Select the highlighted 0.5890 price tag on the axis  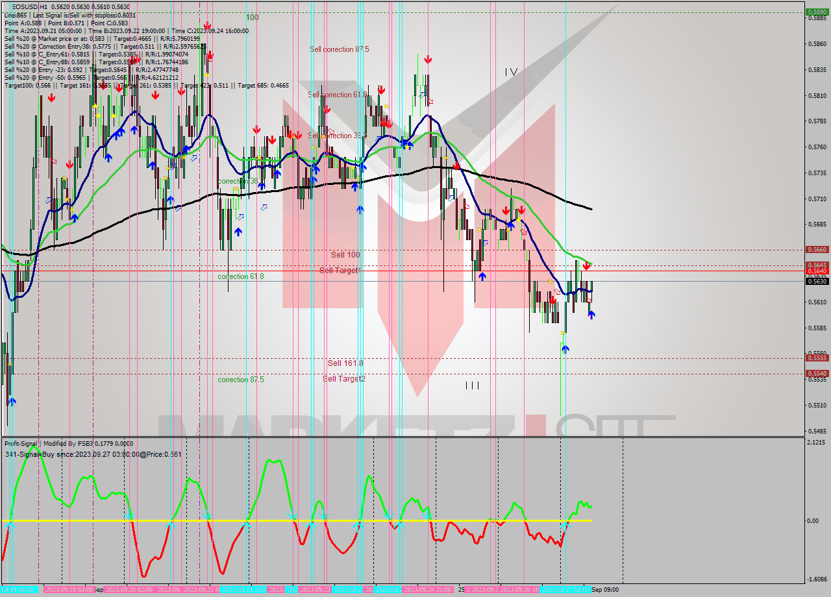817,12
